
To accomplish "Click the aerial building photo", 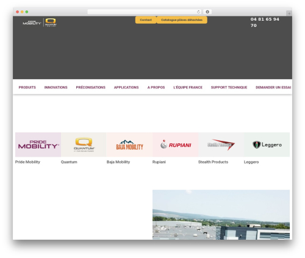I will coord(221,215).
